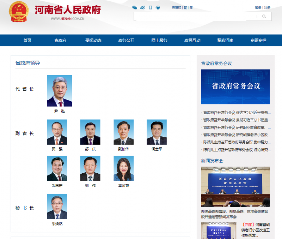Open 专题专栏 in the nav bar
282x239 pixels.
pos(258,40)
